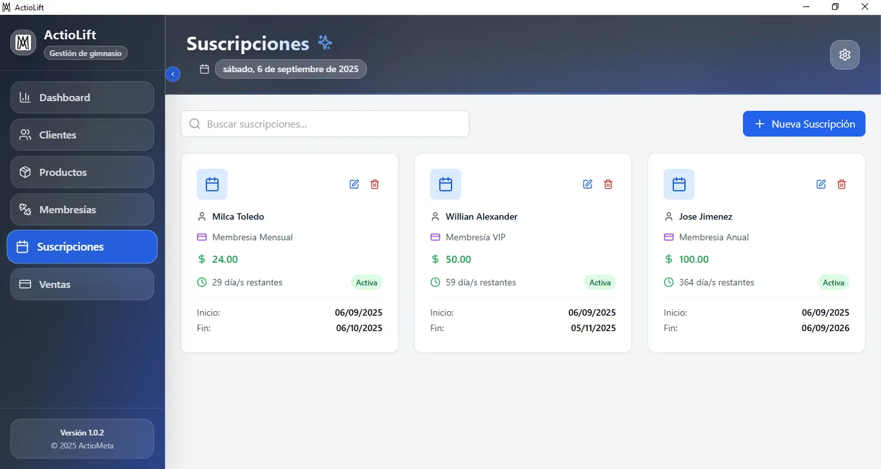Click the ActioLift logo badge
881x469 pixels.
click(23, 43)
